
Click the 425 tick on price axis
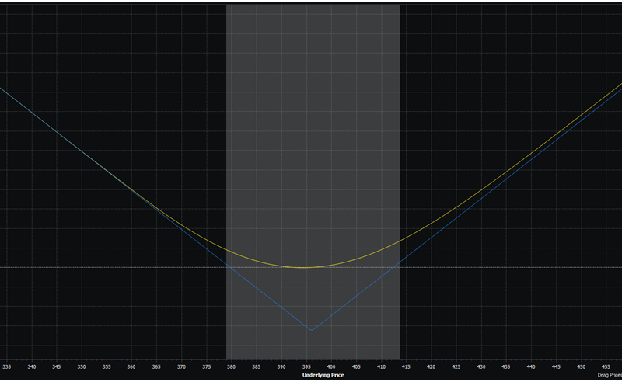[456, 366]
